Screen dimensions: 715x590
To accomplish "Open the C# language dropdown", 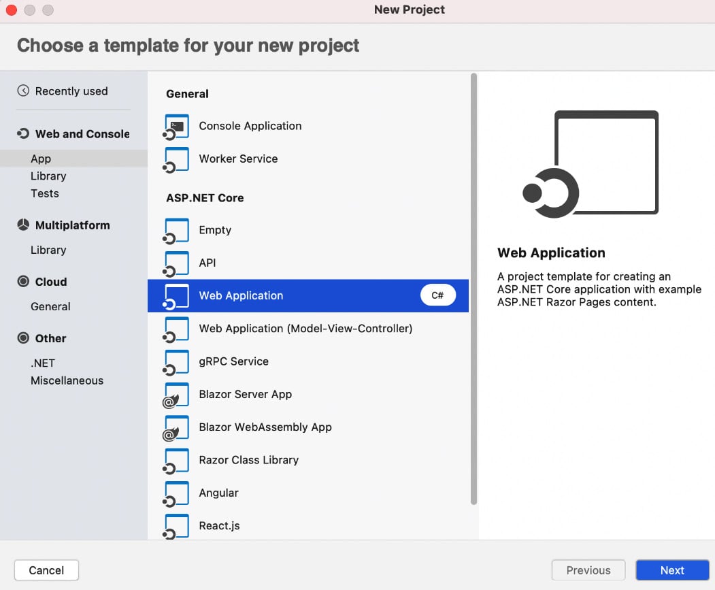I will point(437,295).
